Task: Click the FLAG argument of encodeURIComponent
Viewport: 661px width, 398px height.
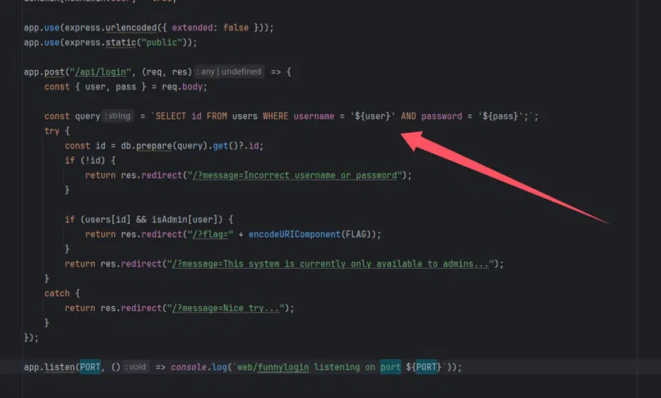Action: point(355,235)
